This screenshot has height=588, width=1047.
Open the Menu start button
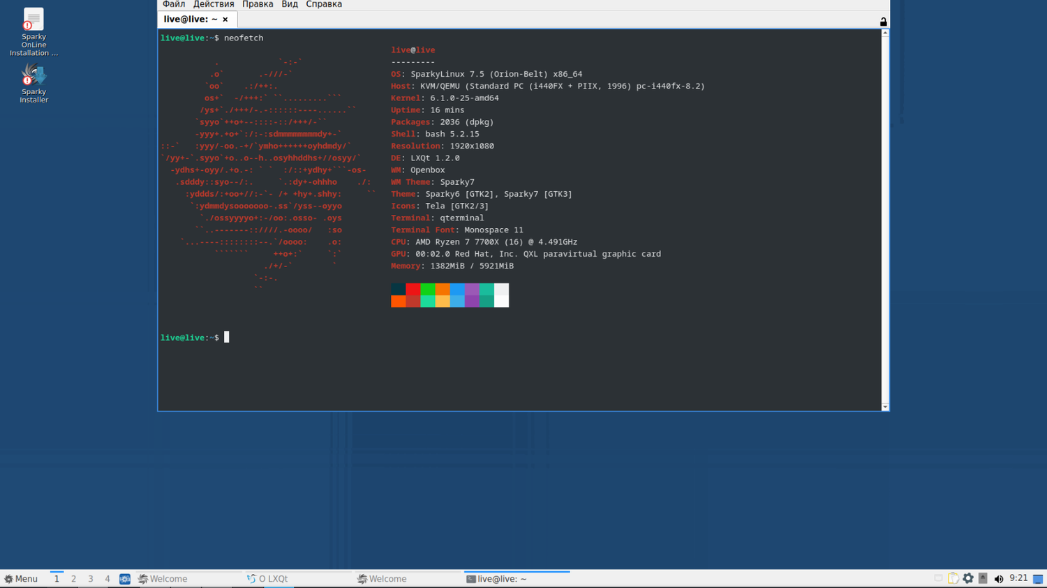pos(21,579)
